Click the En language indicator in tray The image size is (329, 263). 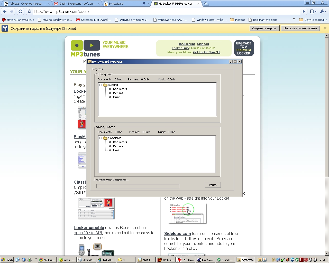[301, 260]
